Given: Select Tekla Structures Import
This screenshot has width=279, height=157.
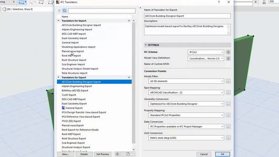Looking at the screenshot, I should point(75,73).
